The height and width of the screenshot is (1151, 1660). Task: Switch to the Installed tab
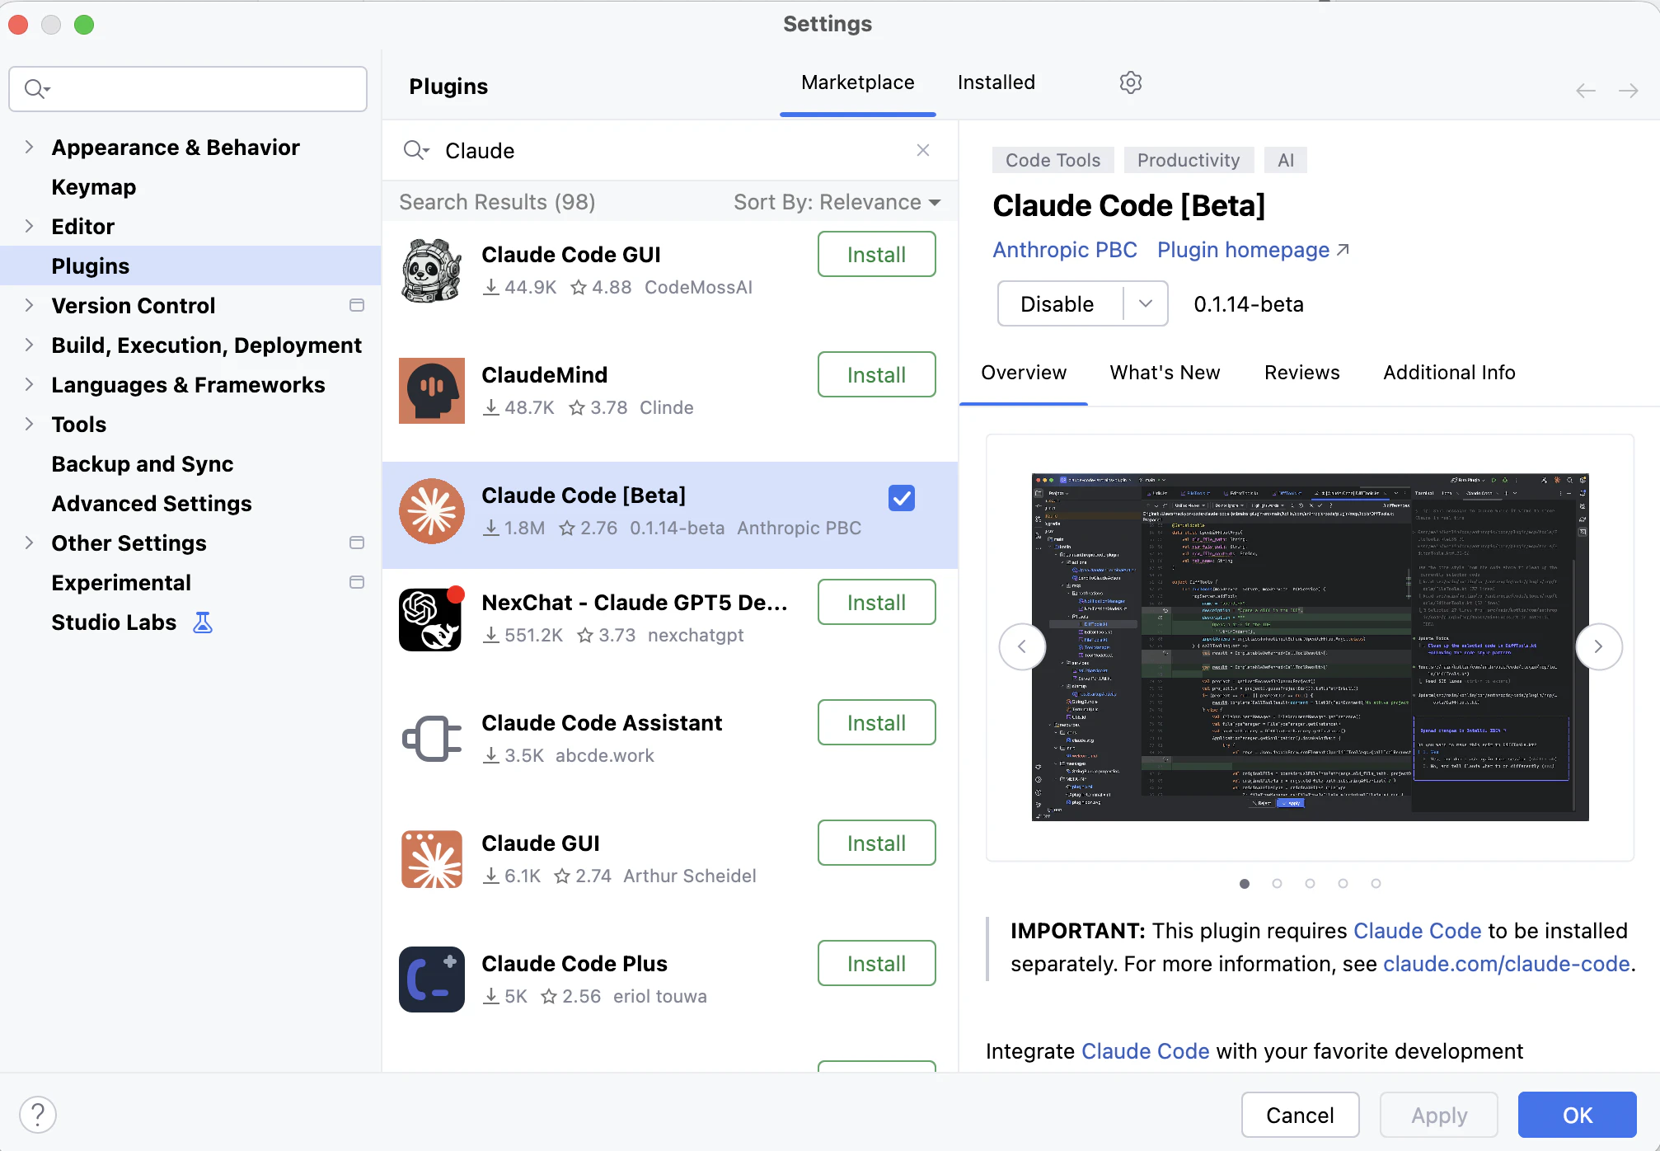(996, 82)
